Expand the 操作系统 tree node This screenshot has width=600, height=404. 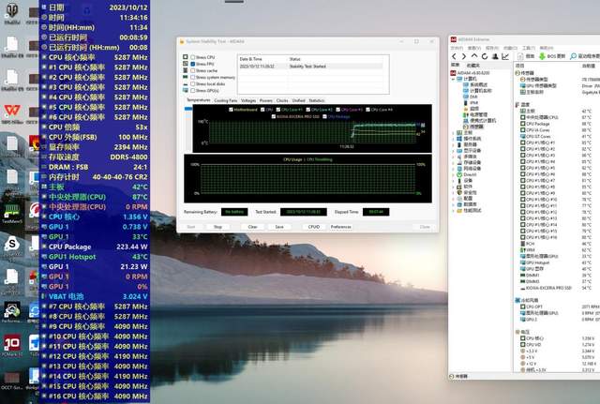coord(454,139)
